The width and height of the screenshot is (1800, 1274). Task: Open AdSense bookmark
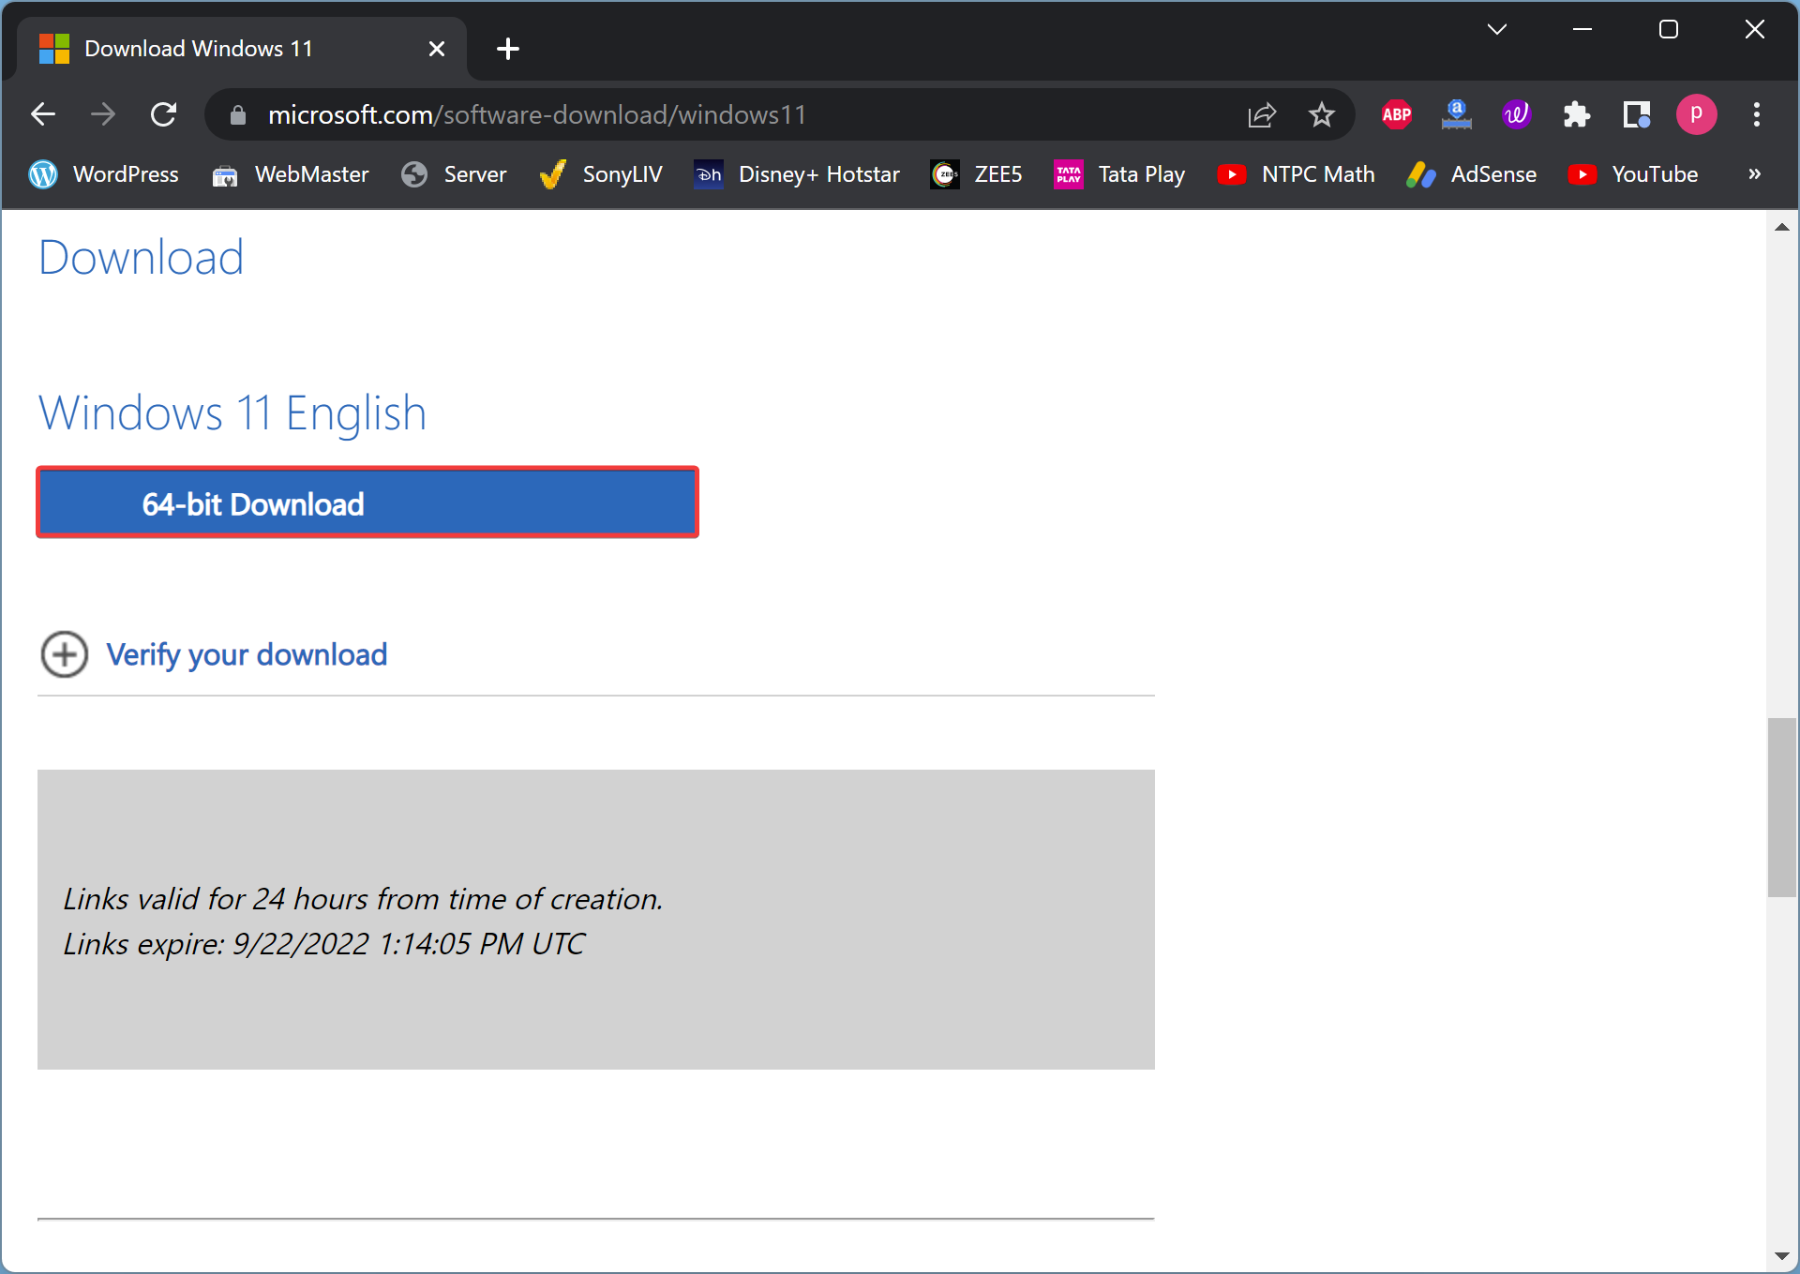[1472, 174]
